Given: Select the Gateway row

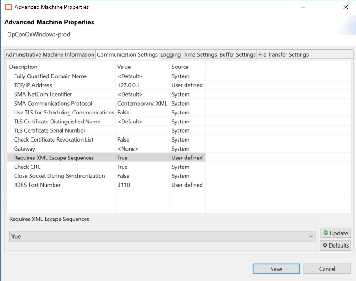Looking at the screenshot, I should click(106, 149).
